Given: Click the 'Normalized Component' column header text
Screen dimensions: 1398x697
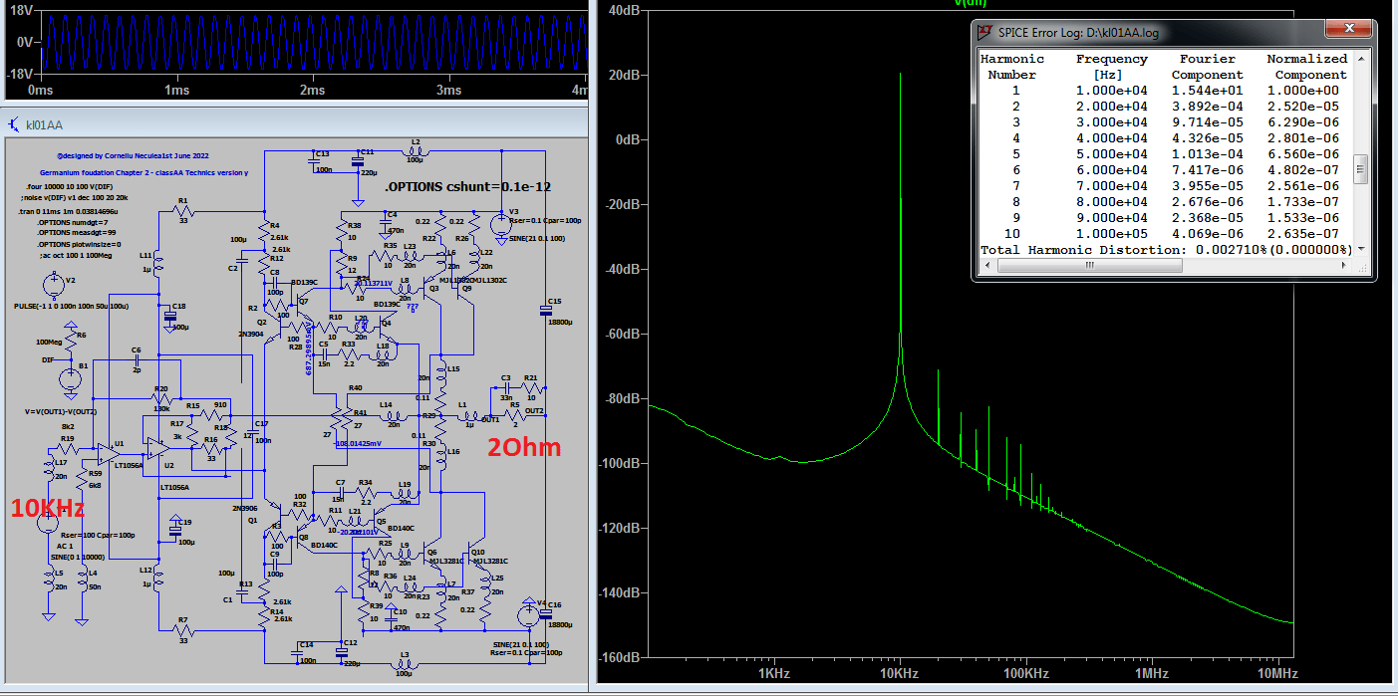Looking at the screenshot, I should (x=1307, y=67).
